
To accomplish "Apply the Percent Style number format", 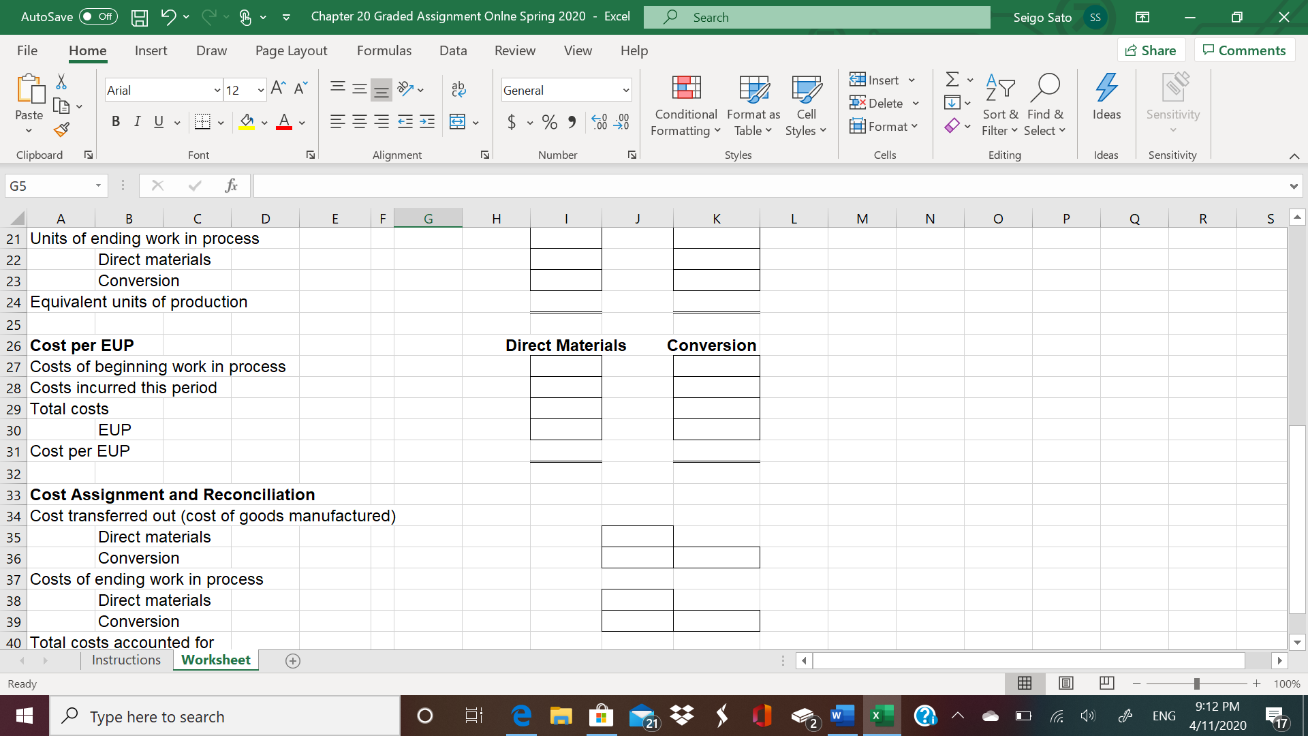I will click(x=549, y=122).
